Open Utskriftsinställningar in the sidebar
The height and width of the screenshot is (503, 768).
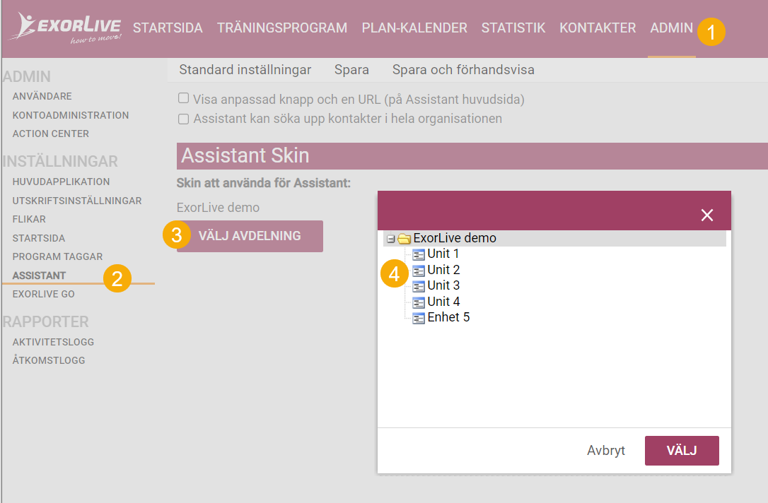[x=76, y=201]
